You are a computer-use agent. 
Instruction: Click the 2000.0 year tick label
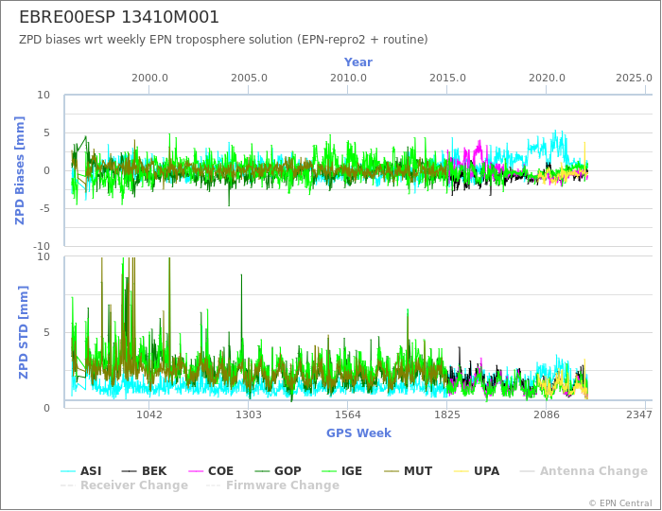coord(149,79)
